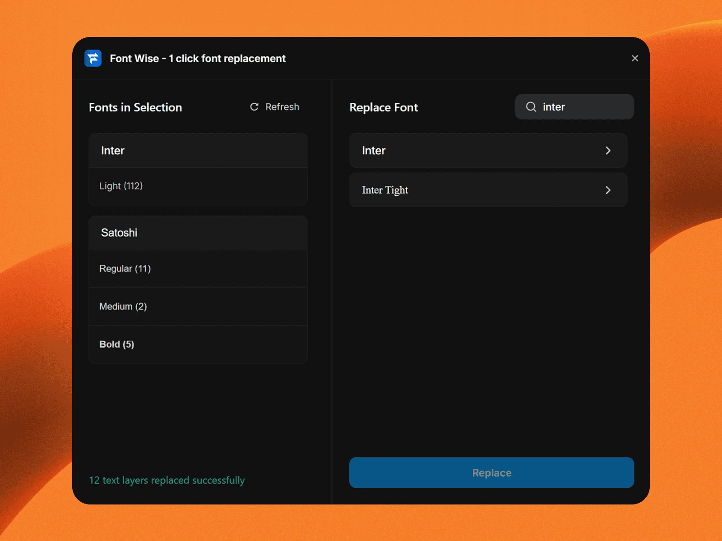Click the magnifier icon in the search bar
722x541 pixels.
[x=532, y=107]
